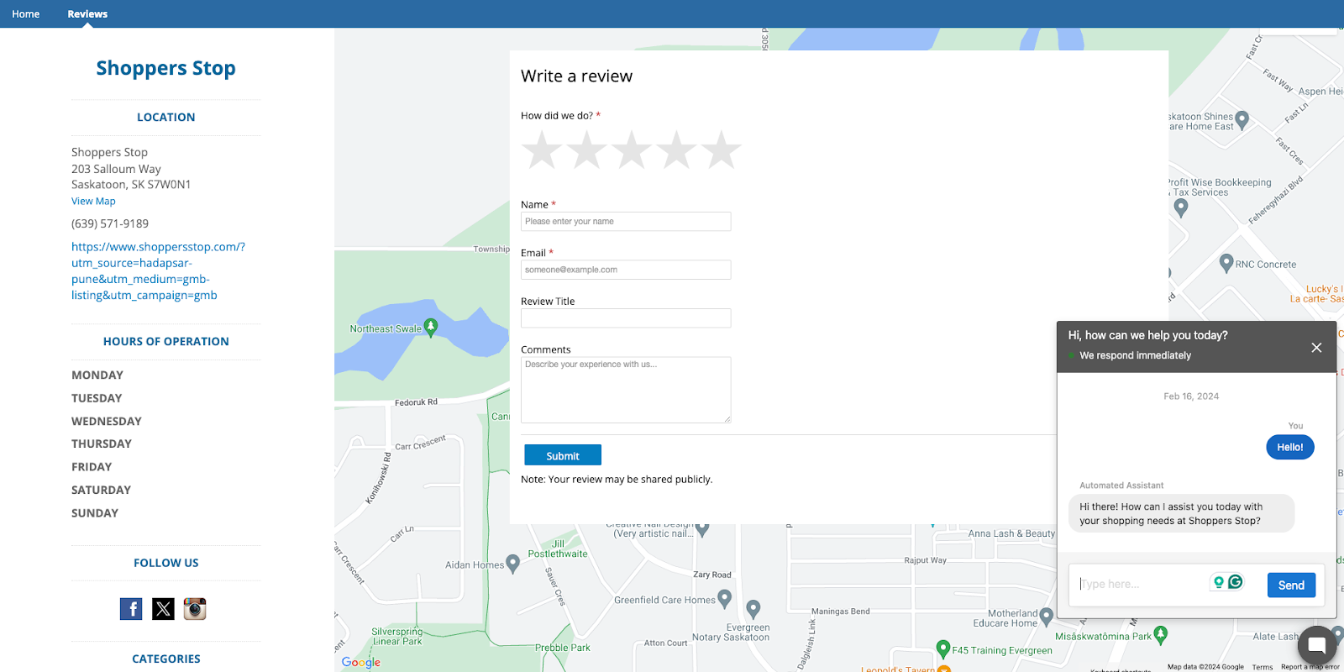Click the Motherland Educare Home map pin
The width and height of the screenshot is (1344, 672).
pos(1047,617)
